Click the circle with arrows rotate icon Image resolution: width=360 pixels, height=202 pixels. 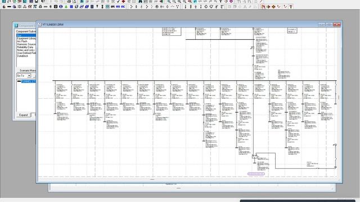click(x=206, y=7)
